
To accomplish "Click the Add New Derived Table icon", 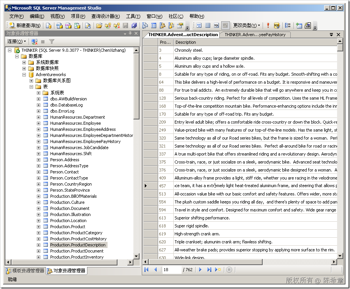I will [307, 25].
